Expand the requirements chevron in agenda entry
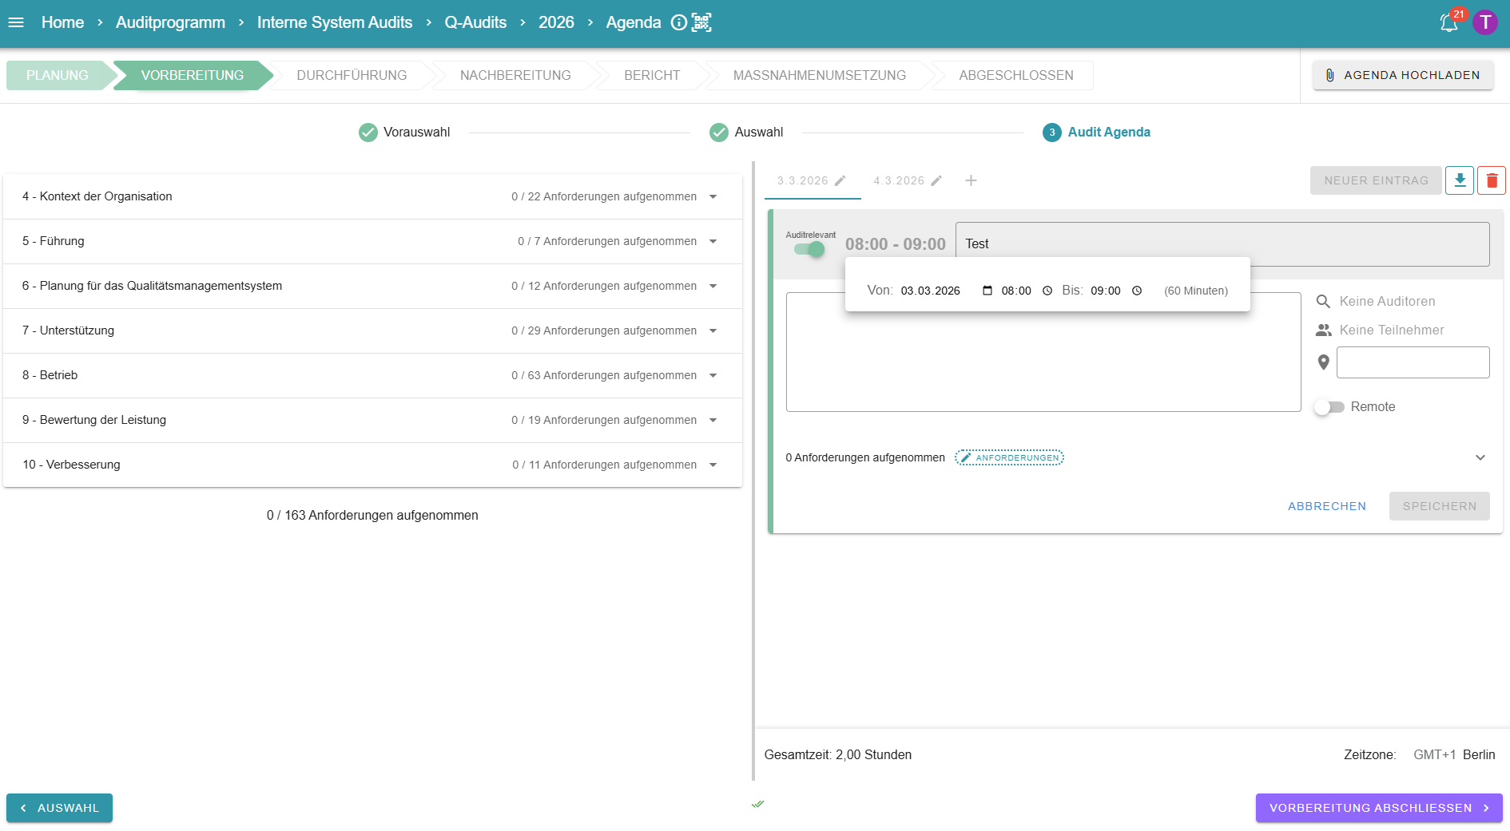This screenshot has height=831, width=1510. tap(1480, 457)
